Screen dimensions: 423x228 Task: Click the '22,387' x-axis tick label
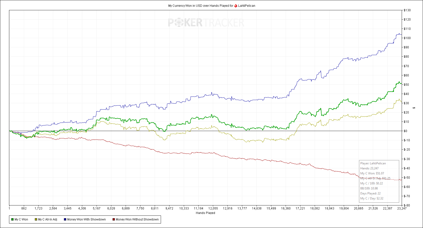click(387, 208)
